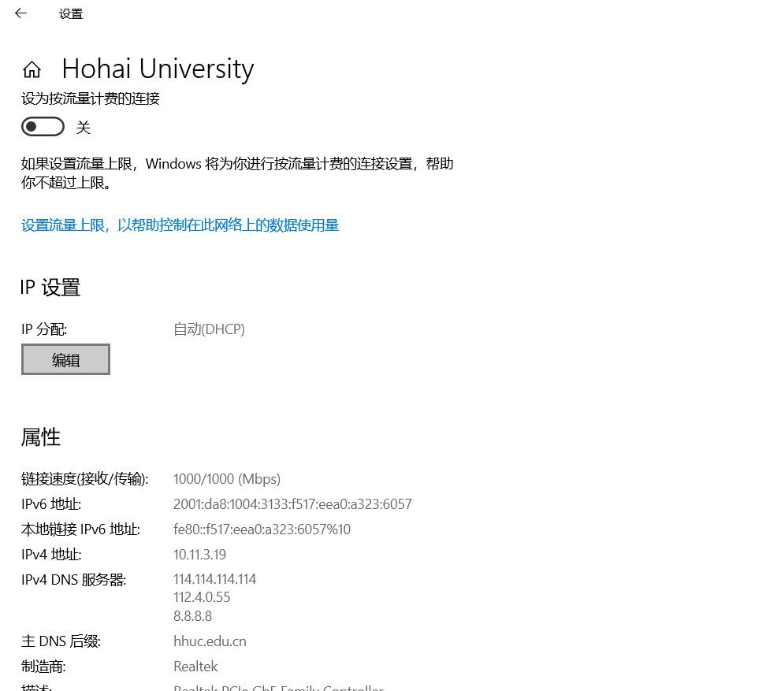Click the 本地链接 IPv6 地址 label
The height and width of the screenshot is (691, 766).
pyautogui.click(x=80, y=529)
